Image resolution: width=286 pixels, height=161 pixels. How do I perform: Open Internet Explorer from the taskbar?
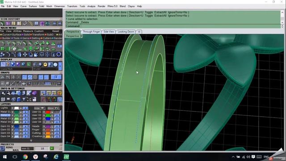[56, 157]
